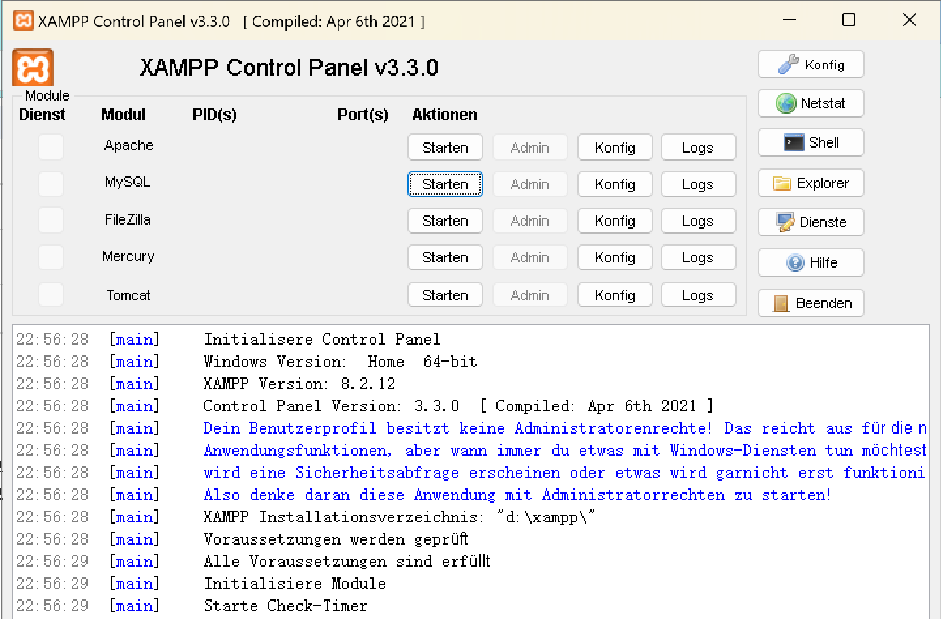
Task: Show Mercury Logs menu
Action: click(698, 257)
